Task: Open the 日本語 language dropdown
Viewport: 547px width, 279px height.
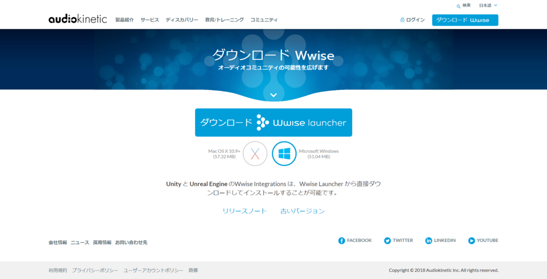Action: click(488, 5)
